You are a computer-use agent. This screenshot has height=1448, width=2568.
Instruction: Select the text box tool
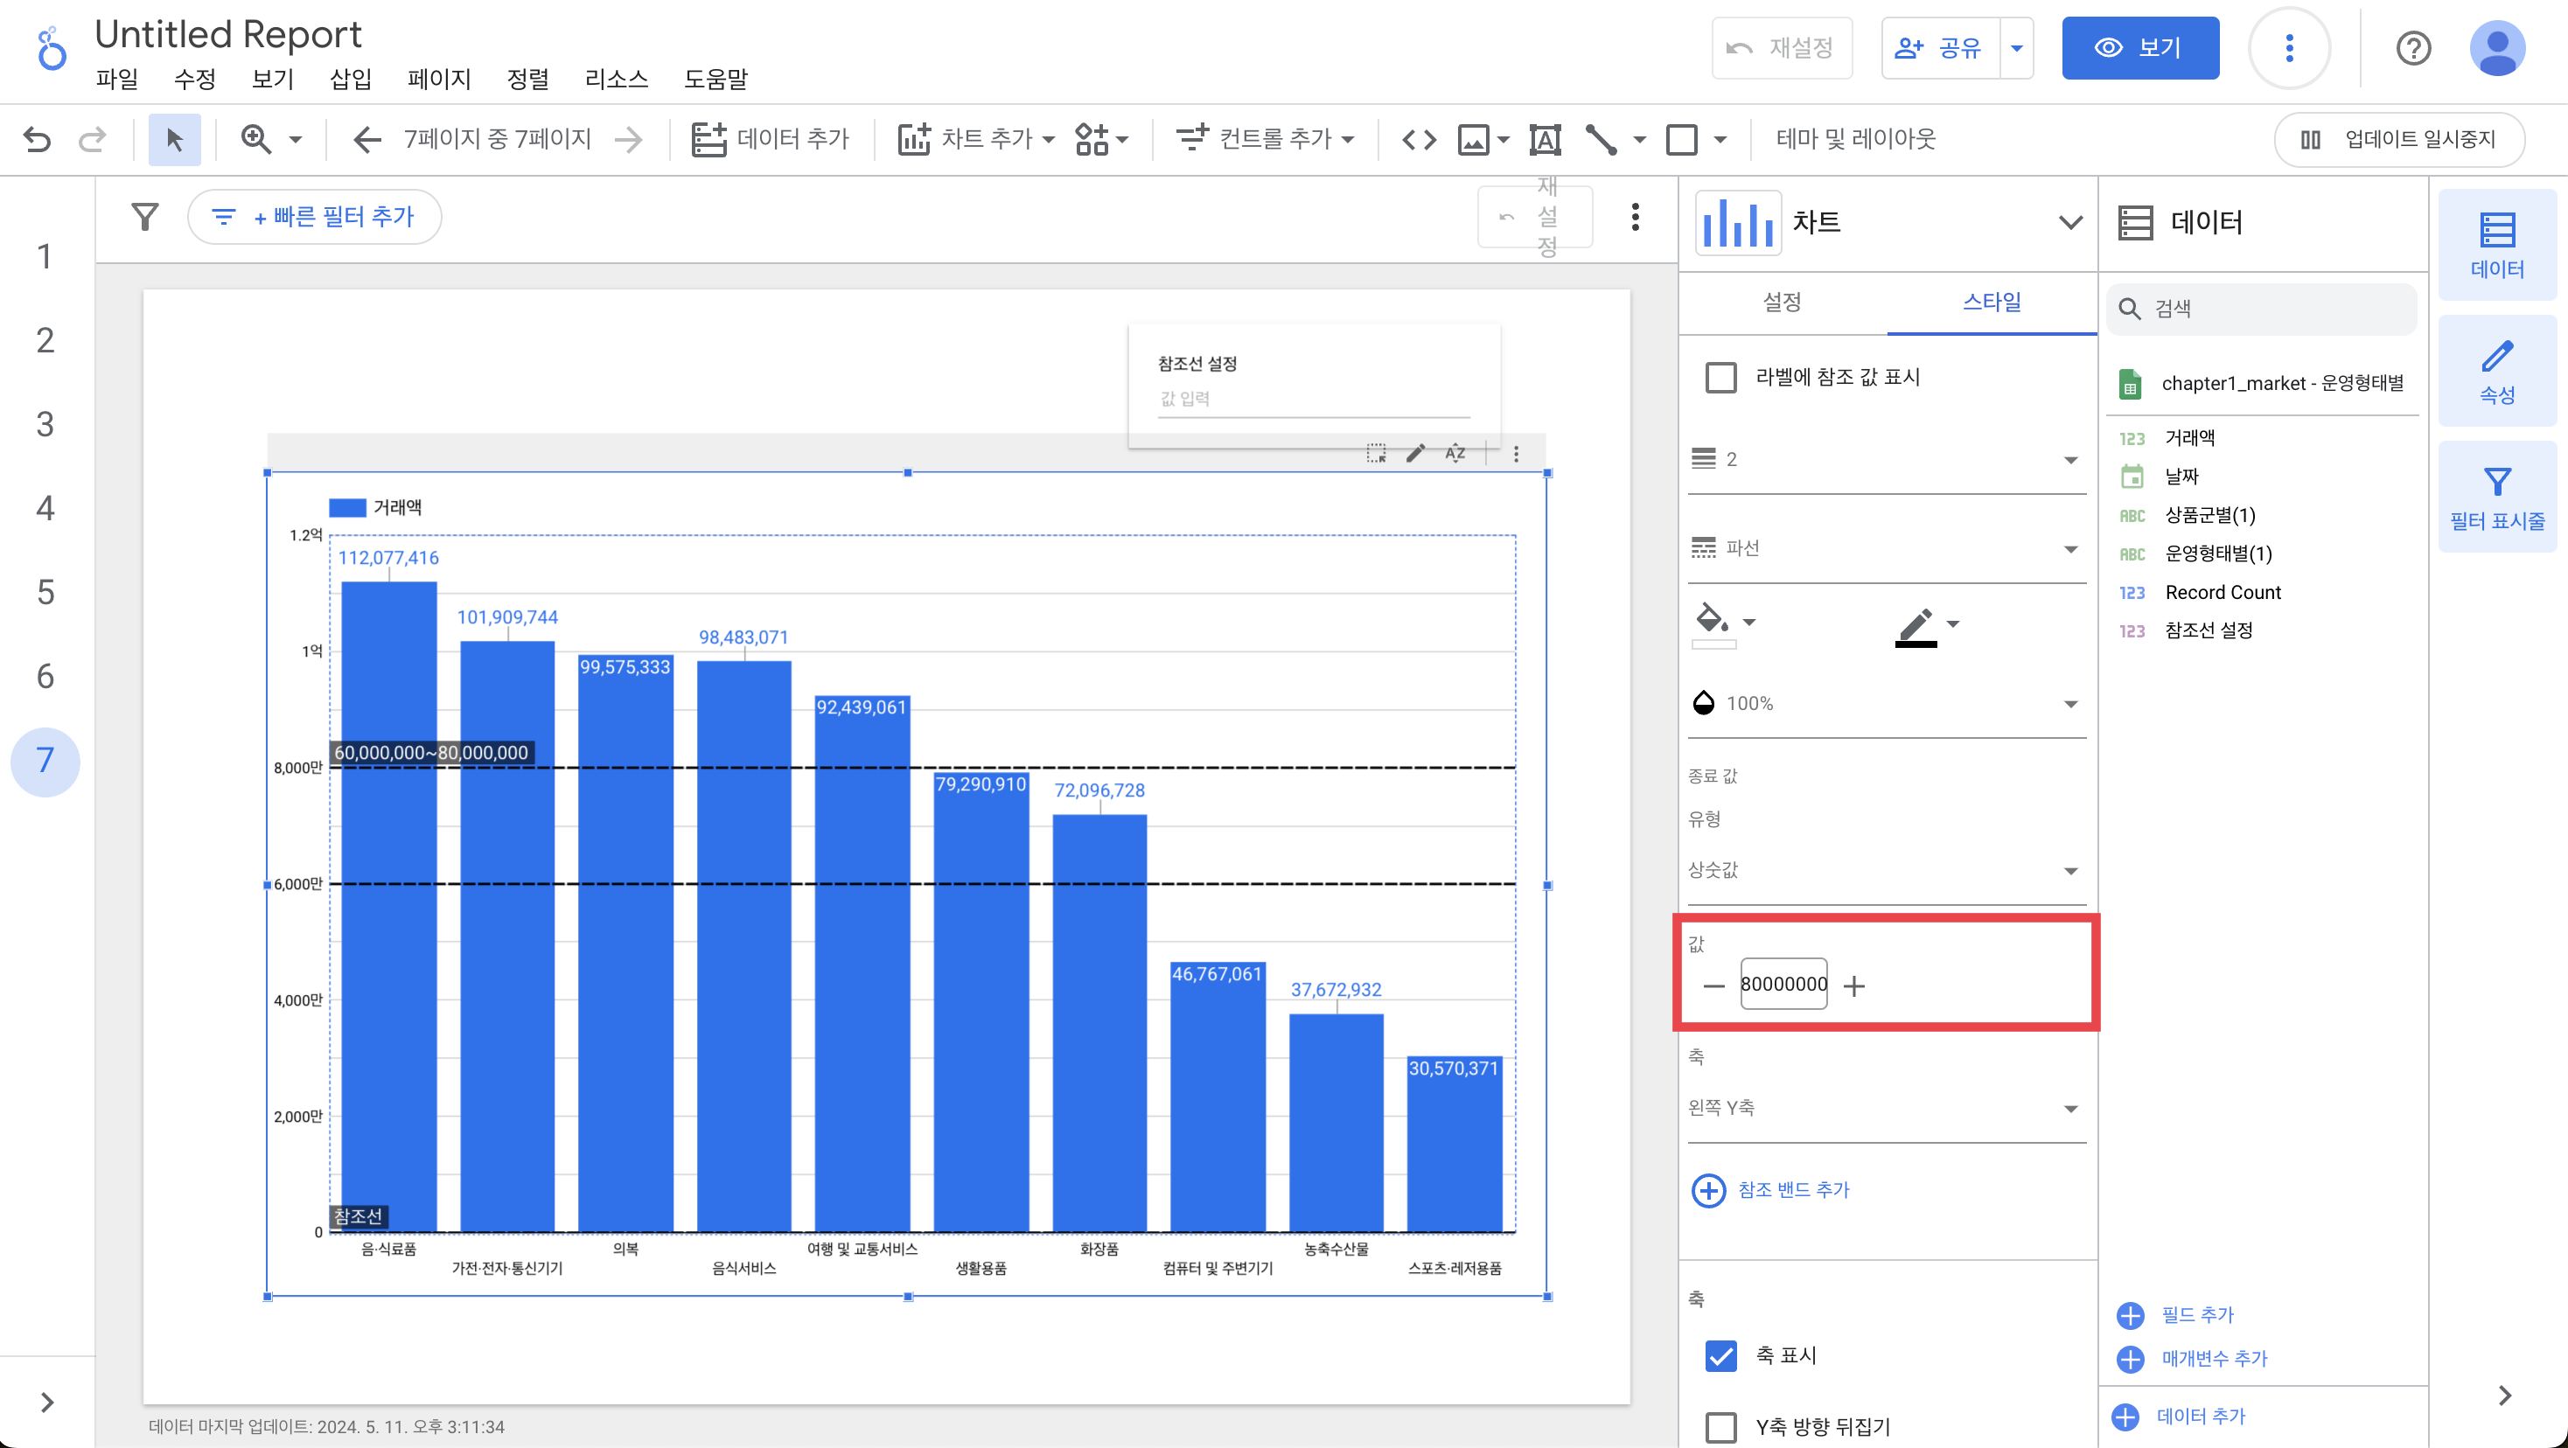pyautogui.click(x=1544, y=140)
